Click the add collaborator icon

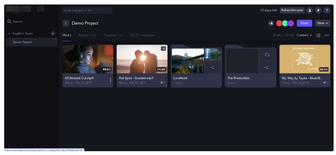click(x=271, y=23)
